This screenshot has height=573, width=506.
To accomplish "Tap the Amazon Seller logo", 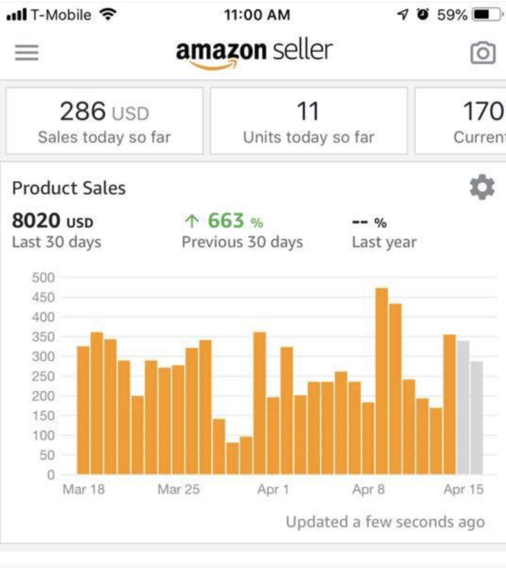I will 254,53.
